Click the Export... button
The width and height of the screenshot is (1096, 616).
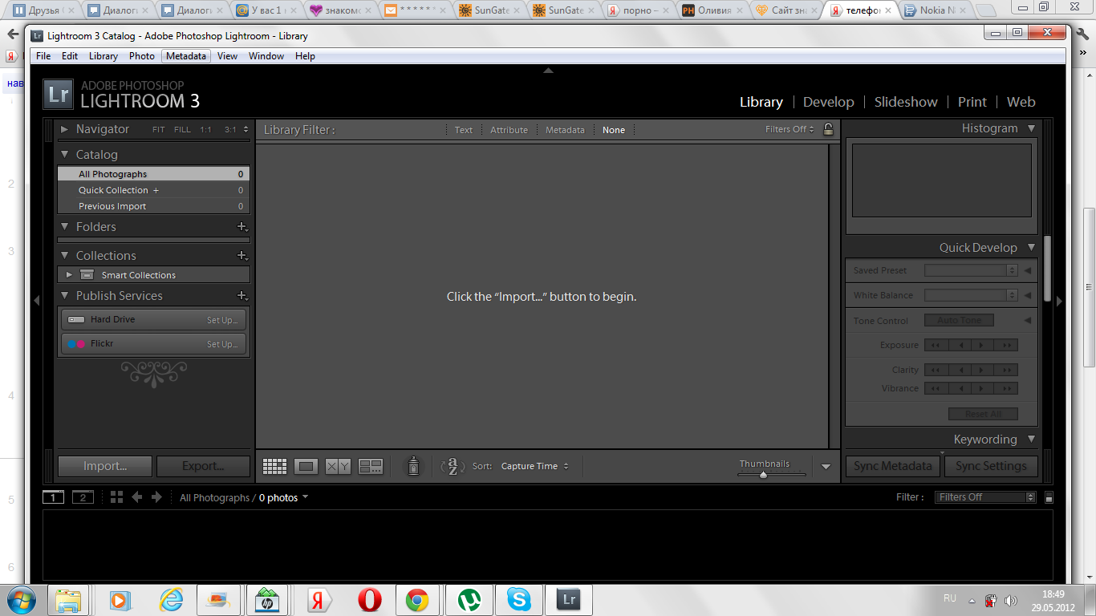pos(203,466)
